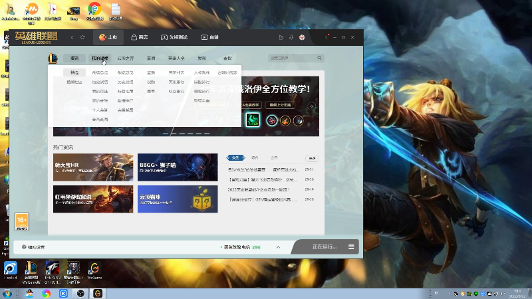Choose 个人荣誉 in the dropdown panel
This screenshot has width=532, height=299.
pyautogui.click(x=100, y=110)
